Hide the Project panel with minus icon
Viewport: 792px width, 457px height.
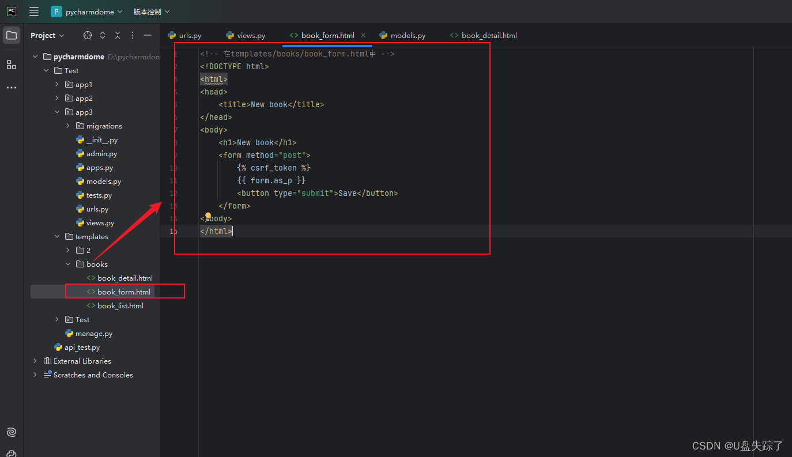148,35
